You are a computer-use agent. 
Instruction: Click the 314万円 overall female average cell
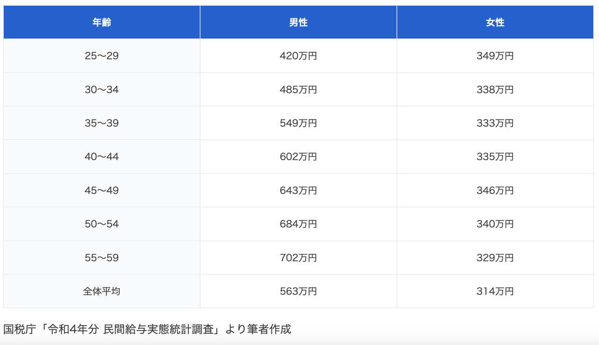(495, 291)
